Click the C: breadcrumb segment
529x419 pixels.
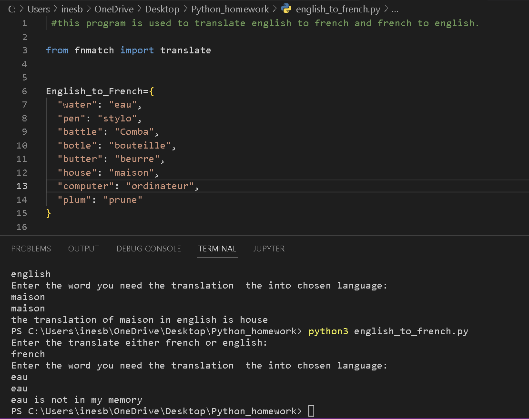[x=12, y=9]
